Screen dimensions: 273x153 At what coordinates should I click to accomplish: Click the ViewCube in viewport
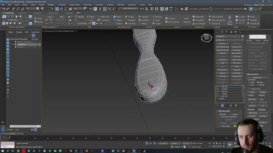[206, 37]
